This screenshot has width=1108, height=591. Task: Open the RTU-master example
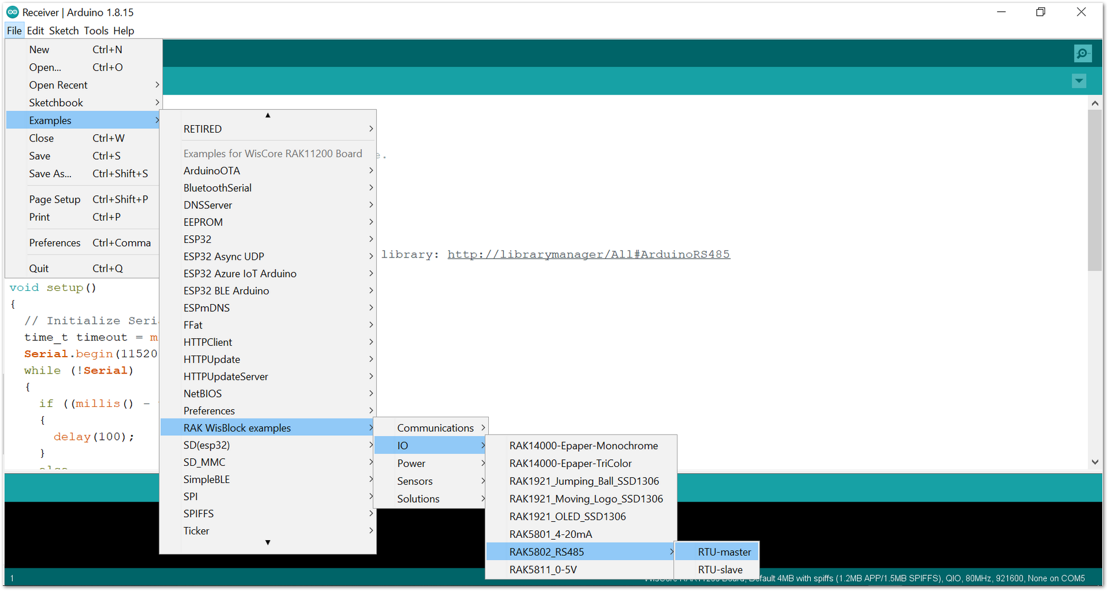[716, 552]
